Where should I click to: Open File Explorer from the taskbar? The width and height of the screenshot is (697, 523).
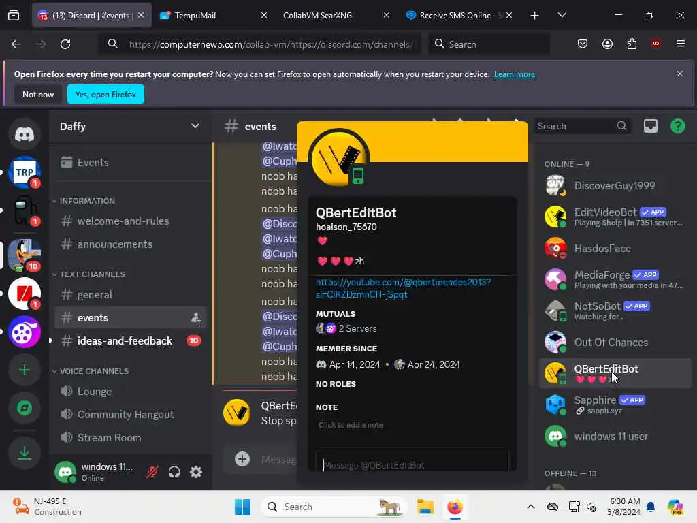(x=425, y=507)
